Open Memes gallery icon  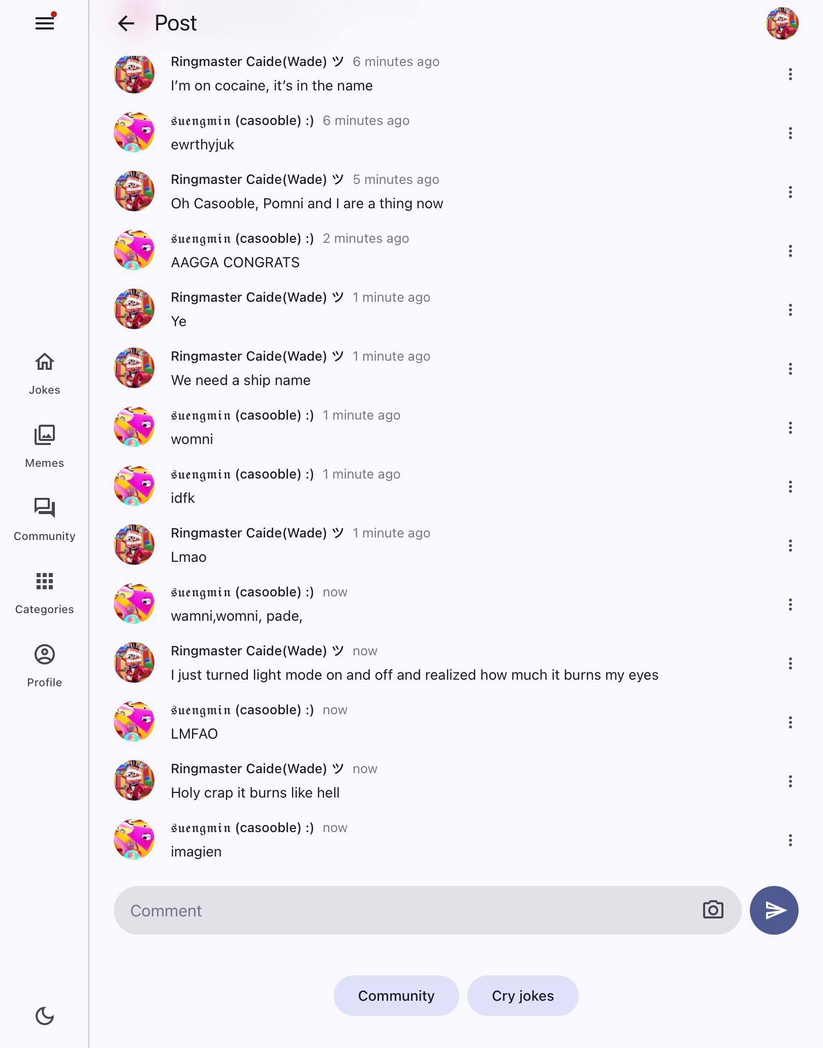pos(45,435)
